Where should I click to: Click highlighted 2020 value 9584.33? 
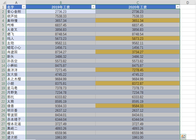coord(138,106)
